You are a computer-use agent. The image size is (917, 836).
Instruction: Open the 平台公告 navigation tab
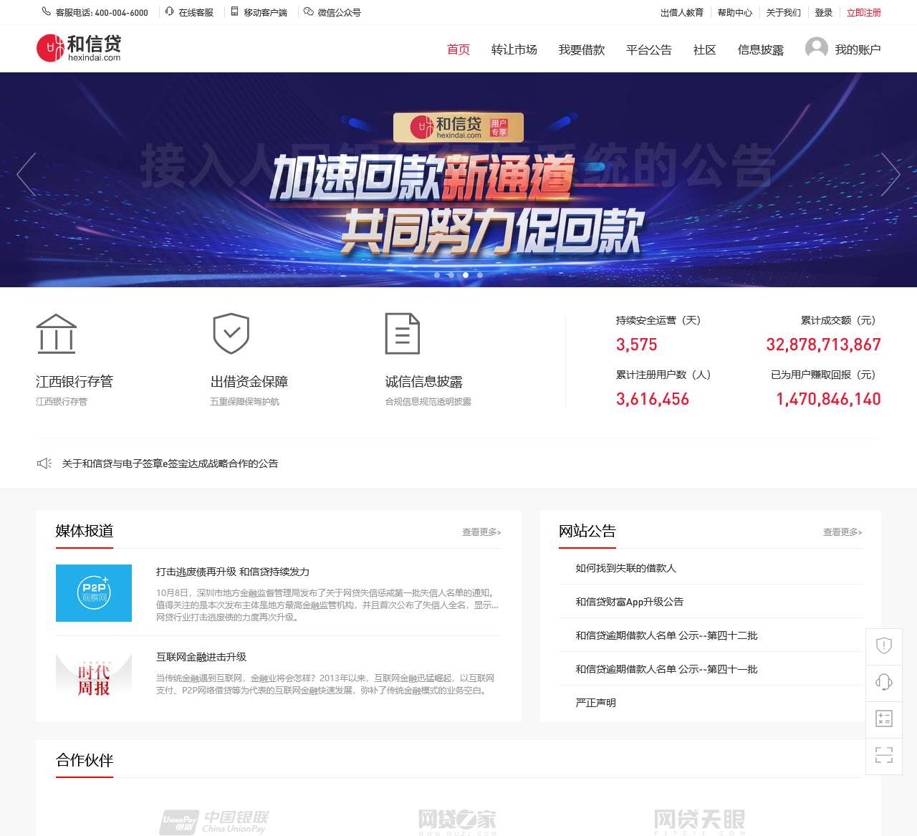(x=649, y=49)
